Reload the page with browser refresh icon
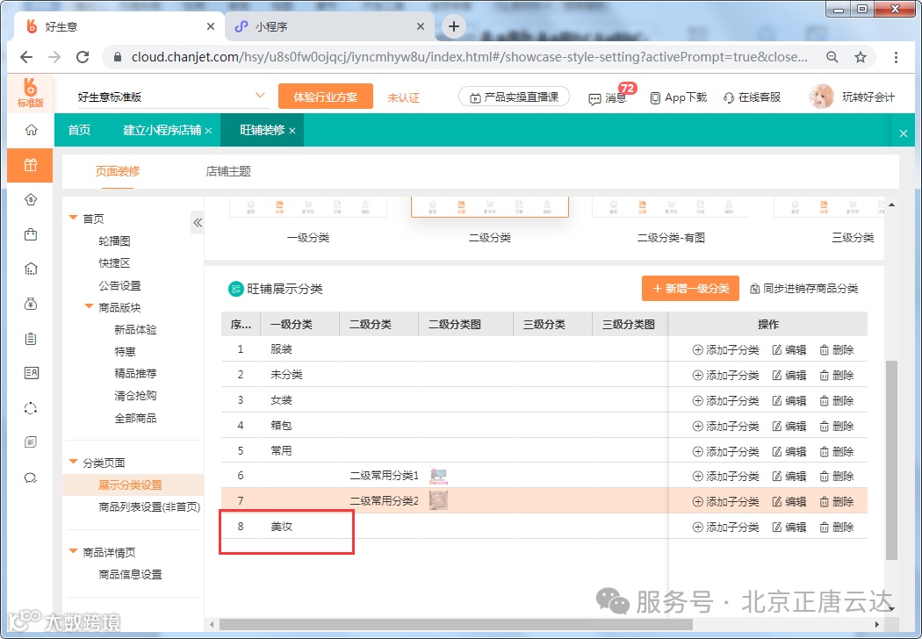The width and height of the screenshot is (922, 639). click(x=83, y=57)
